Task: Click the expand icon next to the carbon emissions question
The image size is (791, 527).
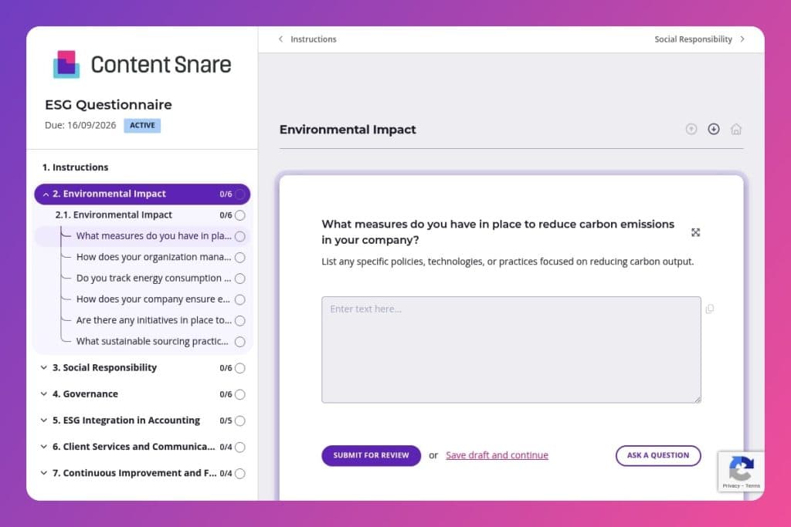Action: (696, 232)
